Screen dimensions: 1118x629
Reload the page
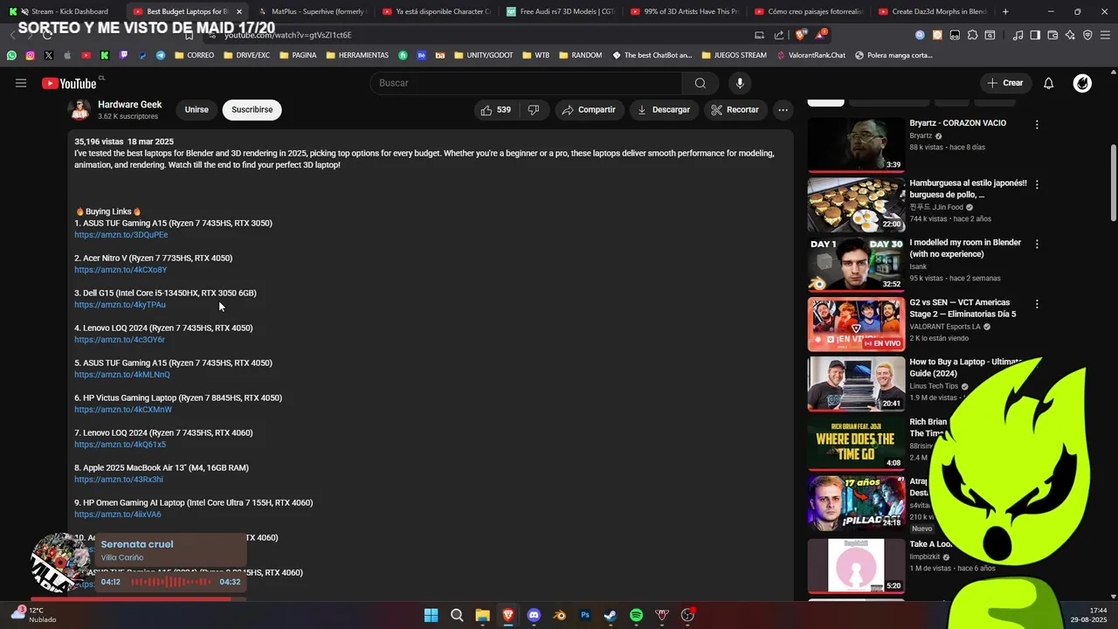pos(47,35)
